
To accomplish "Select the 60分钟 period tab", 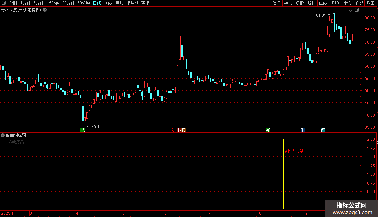I will [x=84, y=3].
